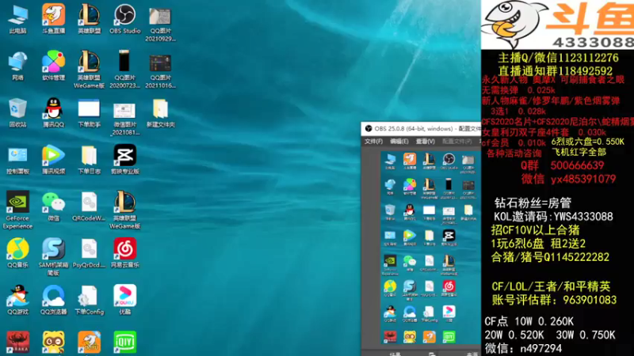Launch the 剪映专业版 desktop shortcut
634x356 pixels.
[124, 161]
